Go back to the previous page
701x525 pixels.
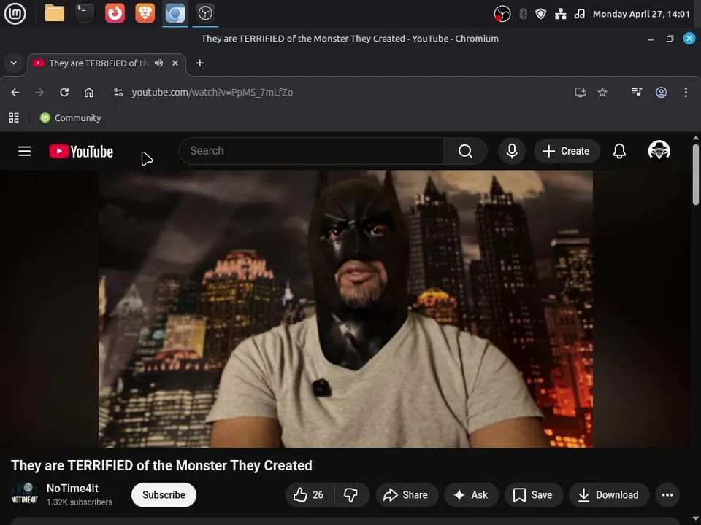15,93
